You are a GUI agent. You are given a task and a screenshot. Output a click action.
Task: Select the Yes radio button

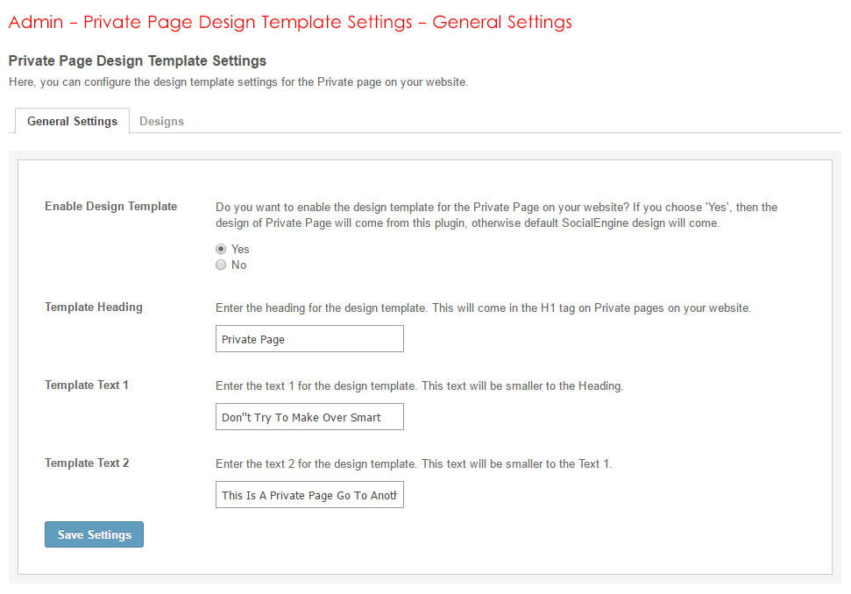(221, 250)
